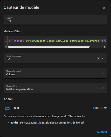
Task: Clear the Classe d'appareil selection
Action: click(98, 73)
